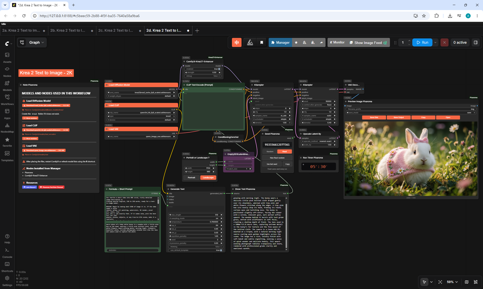Viewport: 483px width, 289px height.
Task: Click Save Disk in Preview Image
Action: [374, 118]
